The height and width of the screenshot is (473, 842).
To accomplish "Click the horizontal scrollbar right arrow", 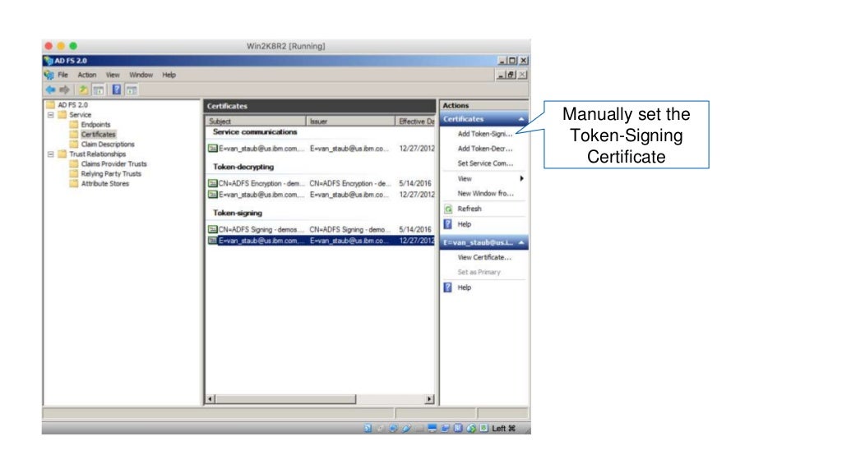I will point(428,399).
